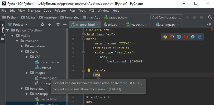Select header.html file in project tree
This screenshot has width=214, height=105.
46,99
